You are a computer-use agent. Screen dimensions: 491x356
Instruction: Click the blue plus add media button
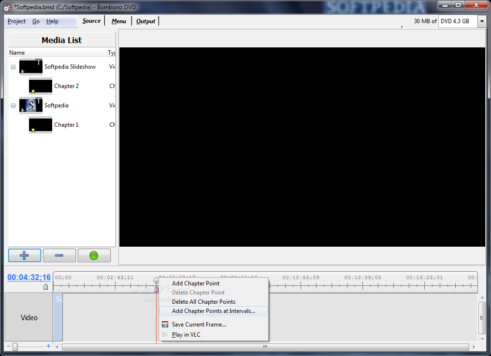25,255
